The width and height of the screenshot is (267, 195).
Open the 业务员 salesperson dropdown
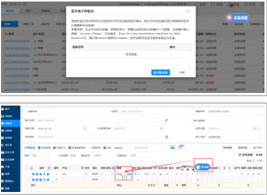click(x=142, y=111)
